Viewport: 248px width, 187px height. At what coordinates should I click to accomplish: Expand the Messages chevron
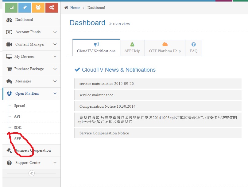[55, 81]
